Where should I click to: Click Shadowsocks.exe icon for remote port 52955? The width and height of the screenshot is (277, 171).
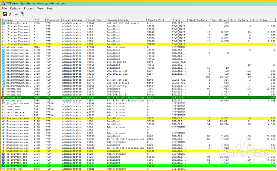click(3, 151)
